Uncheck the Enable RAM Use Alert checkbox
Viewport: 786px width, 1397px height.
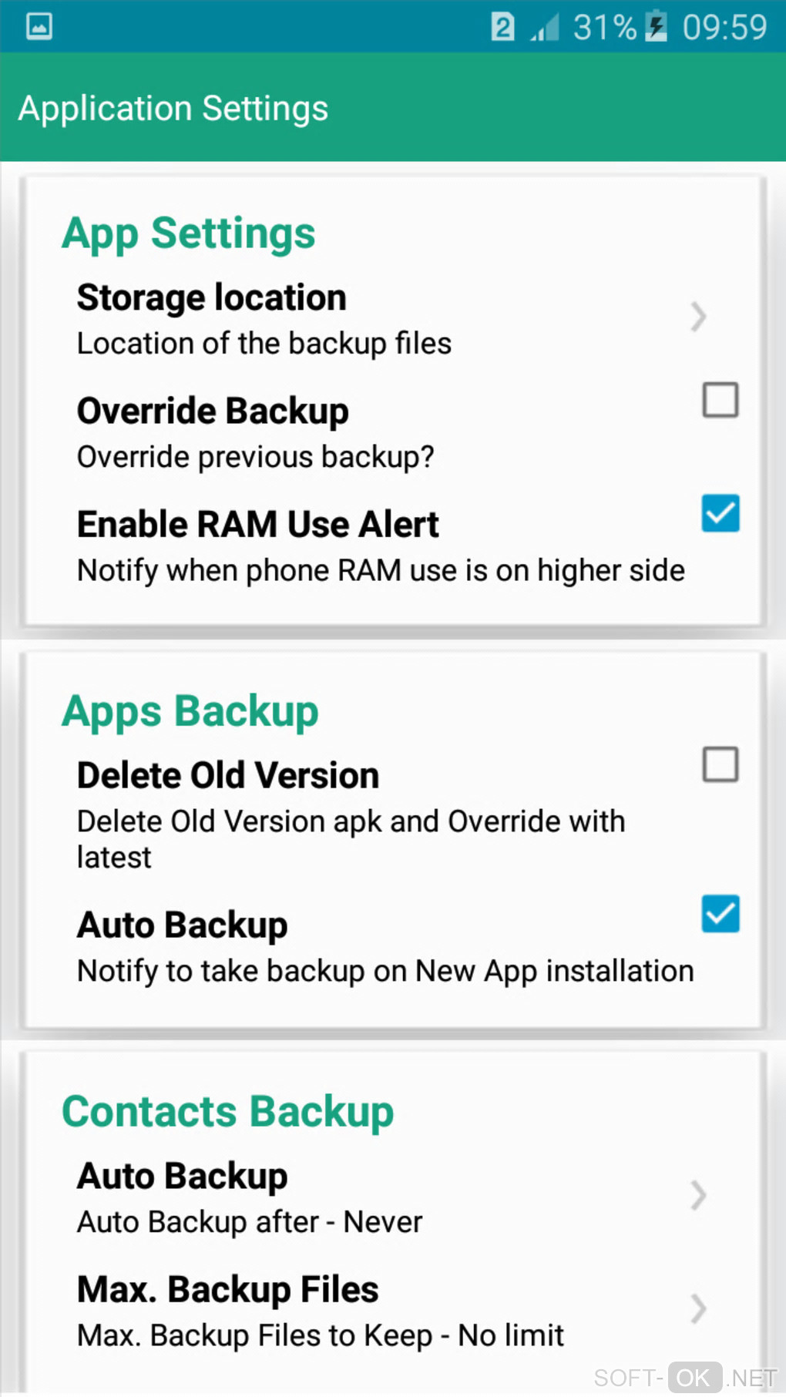pyautogui.click(x=720, y=513)
